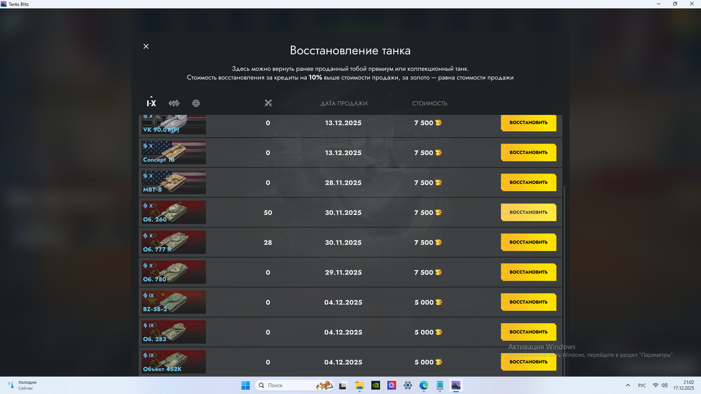Click gold coin icon in Об. 777 II row
The height and width of the screenshot is (394, 701).
tap(438, 242)
